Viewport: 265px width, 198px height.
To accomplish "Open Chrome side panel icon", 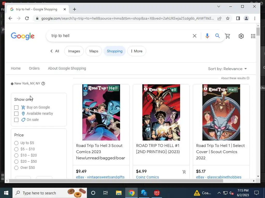I will click(238, 18).
